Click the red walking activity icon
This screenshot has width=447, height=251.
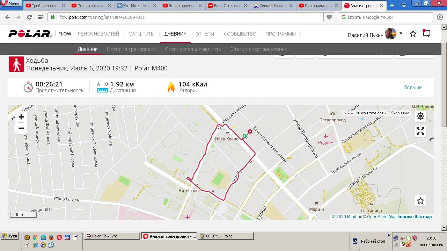[x=16, y=64]
